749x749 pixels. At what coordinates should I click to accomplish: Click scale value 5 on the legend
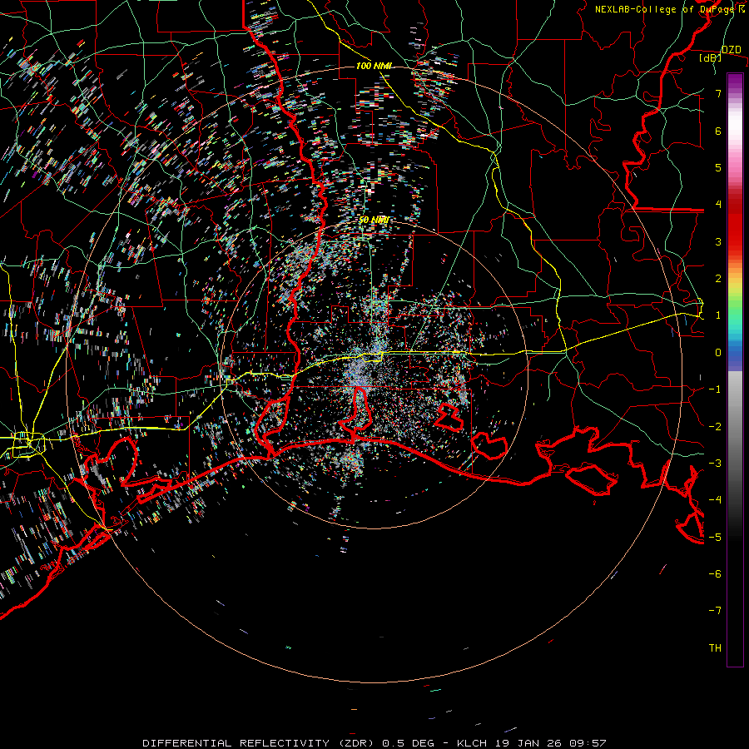coord(718,167)
